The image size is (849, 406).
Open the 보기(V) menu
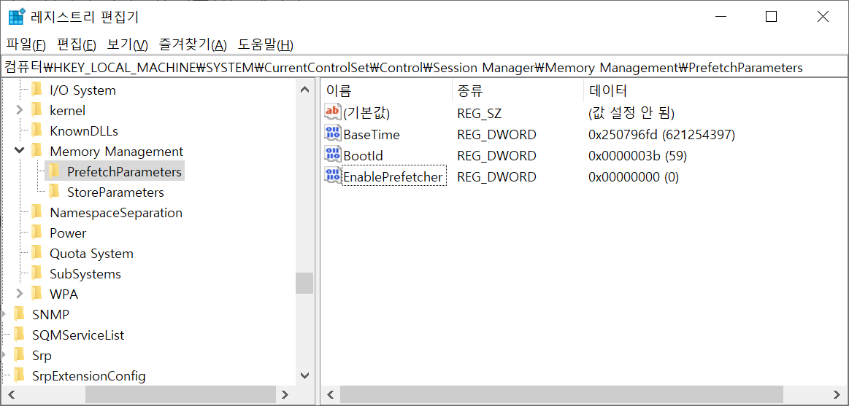(128, 45)
